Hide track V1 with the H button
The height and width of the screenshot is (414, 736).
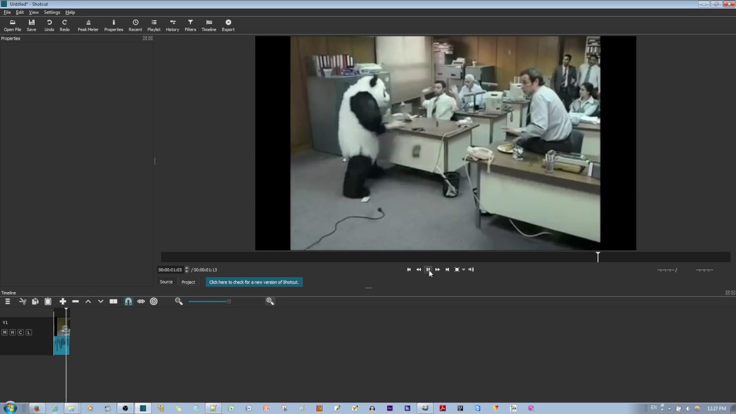pyautogui.click(x=13, y=332)
